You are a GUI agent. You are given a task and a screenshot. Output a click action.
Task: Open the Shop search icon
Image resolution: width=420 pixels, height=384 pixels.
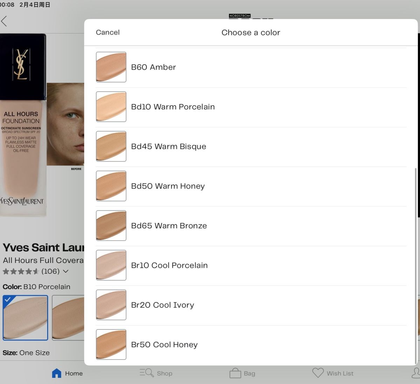[x=147, y=373]
